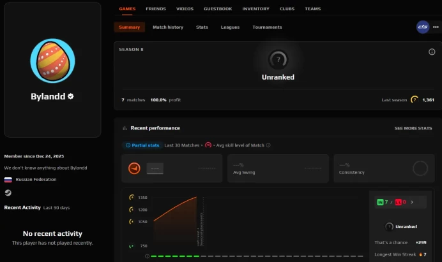Click the '1,361' last season Elo value

click(x=428, y=100)
